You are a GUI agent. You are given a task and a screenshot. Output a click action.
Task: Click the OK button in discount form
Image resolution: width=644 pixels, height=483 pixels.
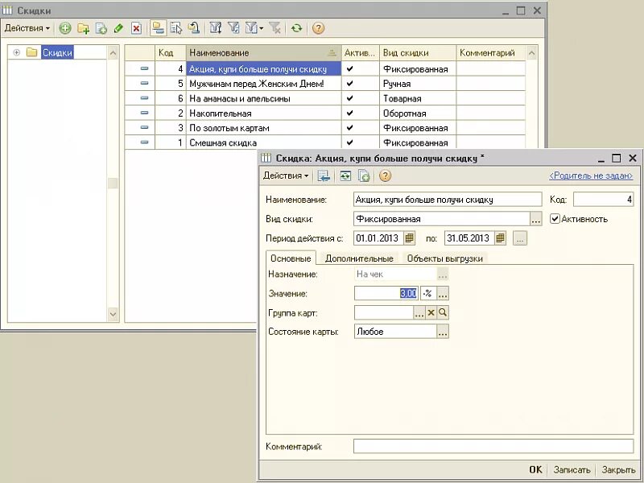tap(535, 469)
